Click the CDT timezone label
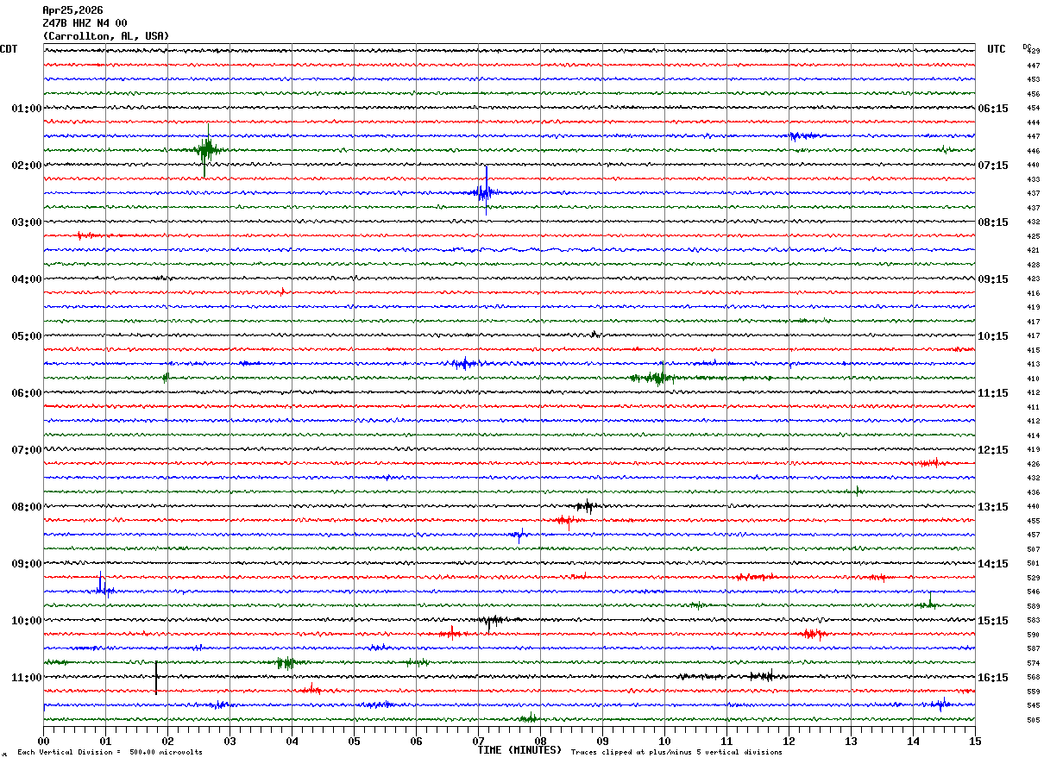Screen dimensions: 1044x764 coord(9,49)
